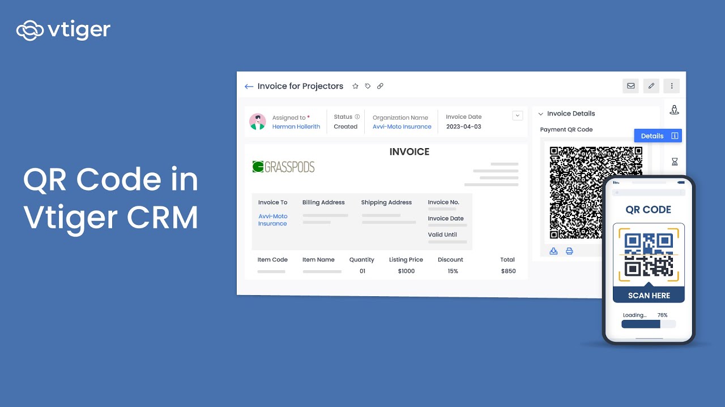Click the INVOICE heading
The width and height of the screenshot is (725, 407).
[x=410, y=151]
